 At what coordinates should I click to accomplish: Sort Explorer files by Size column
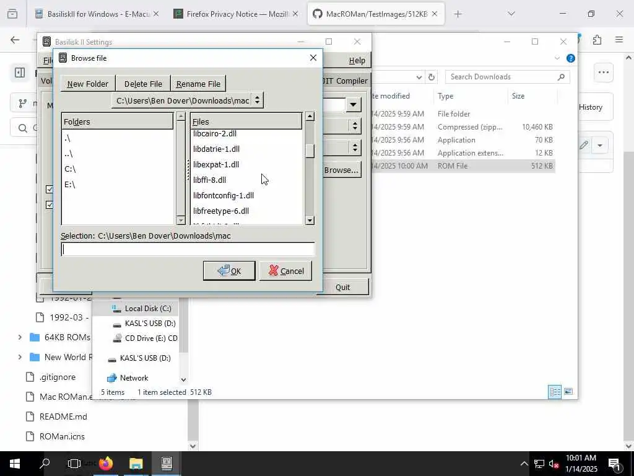point(532,96)
